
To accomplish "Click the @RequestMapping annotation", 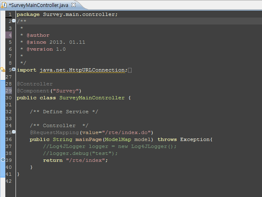I will point(54,132).
